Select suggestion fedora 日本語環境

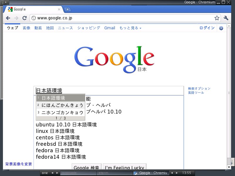click(x=58, y=150)
